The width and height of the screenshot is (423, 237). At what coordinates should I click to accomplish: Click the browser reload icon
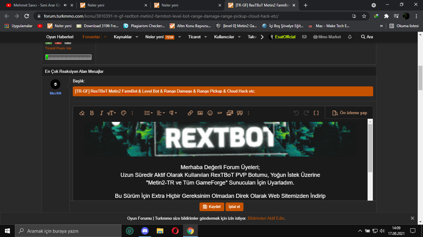(x=27, y=16)
